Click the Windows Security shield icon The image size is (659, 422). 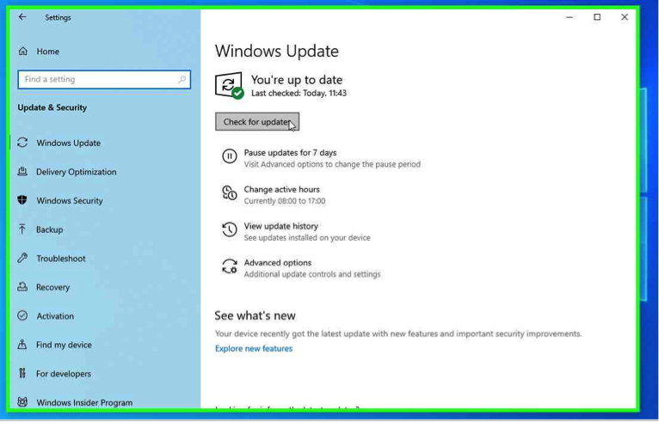(x=22, y=200)
